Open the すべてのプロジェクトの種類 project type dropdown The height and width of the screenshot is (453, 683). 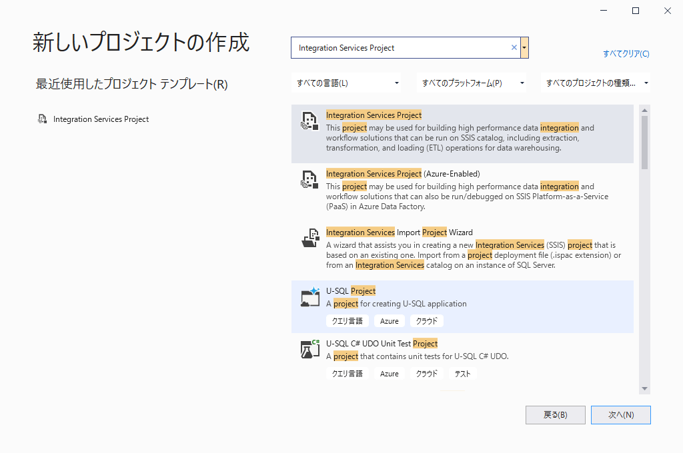[646, 83]
